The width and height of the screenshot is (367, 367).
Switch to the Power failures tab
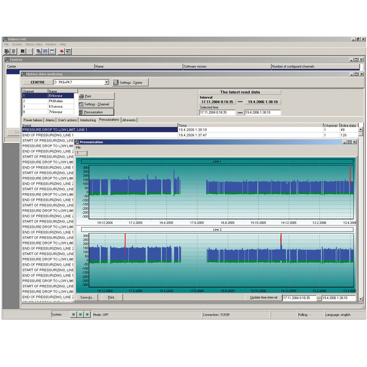[33, 120]
